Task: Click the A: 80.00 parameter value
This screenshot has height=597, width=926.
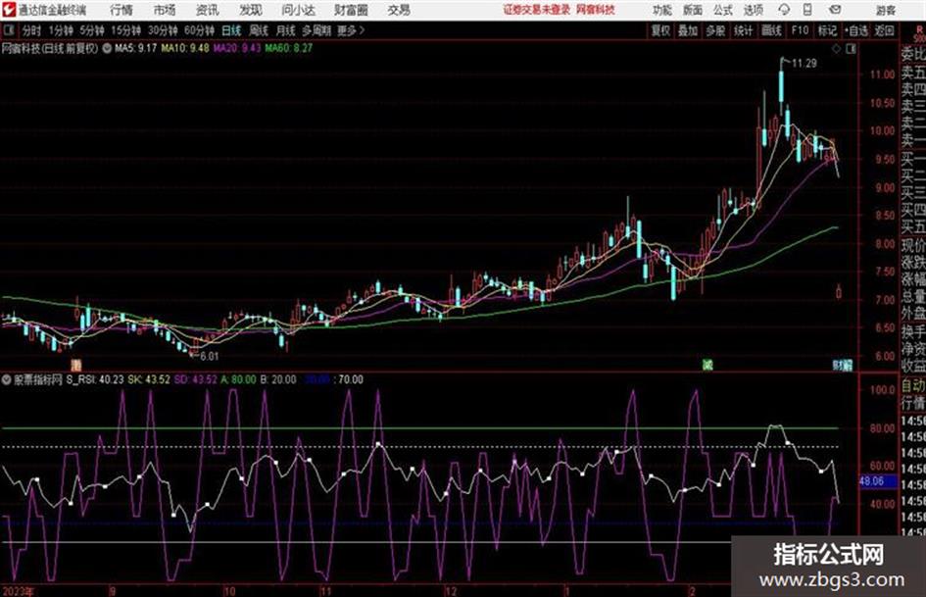Action: pyautogui.click(x=238, y=379)
